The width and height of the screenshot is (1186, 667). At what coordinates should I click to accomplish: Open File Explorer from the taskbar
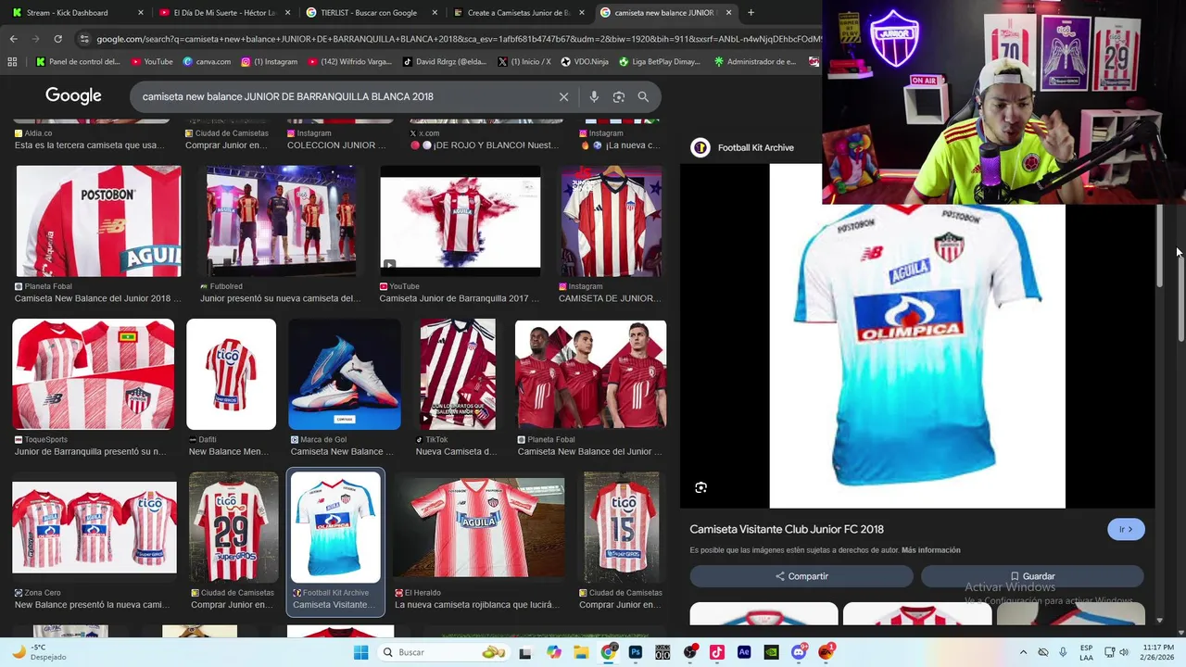click(x=581, y=652)
